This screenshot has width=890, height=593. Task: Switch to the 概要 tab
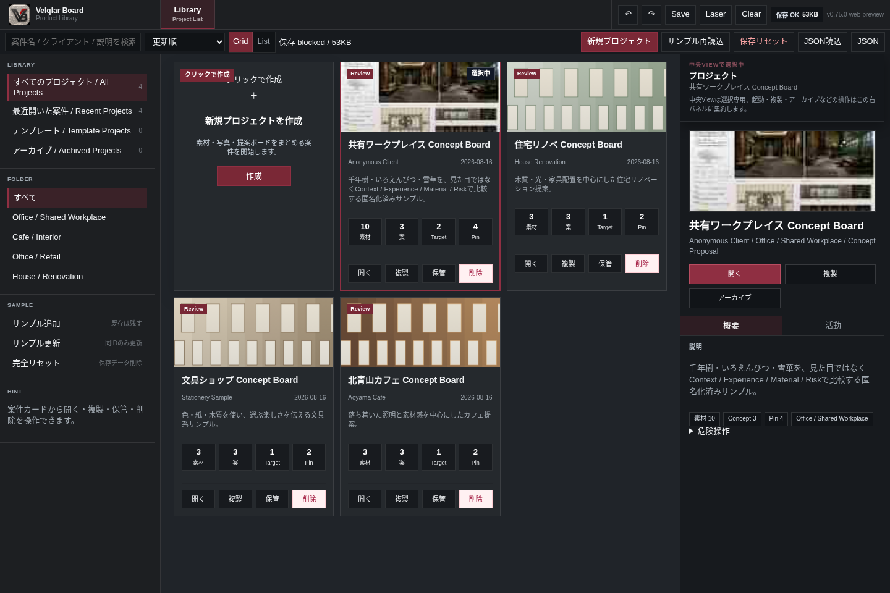731,326
